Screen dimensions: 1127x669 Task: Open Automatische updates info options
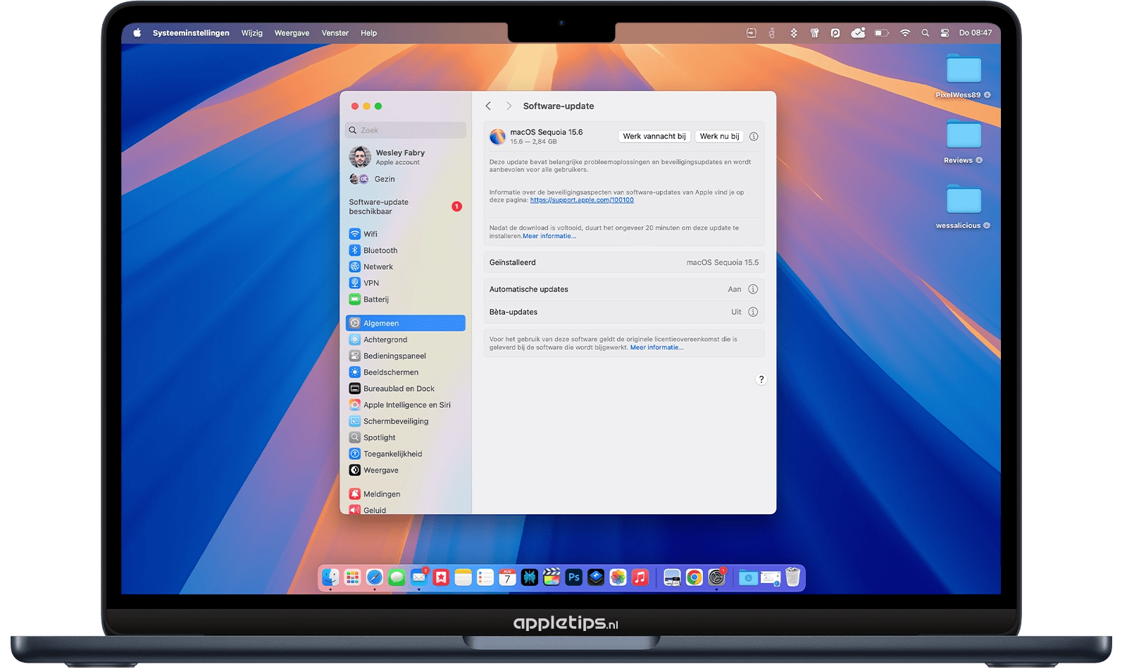point(753,289)
